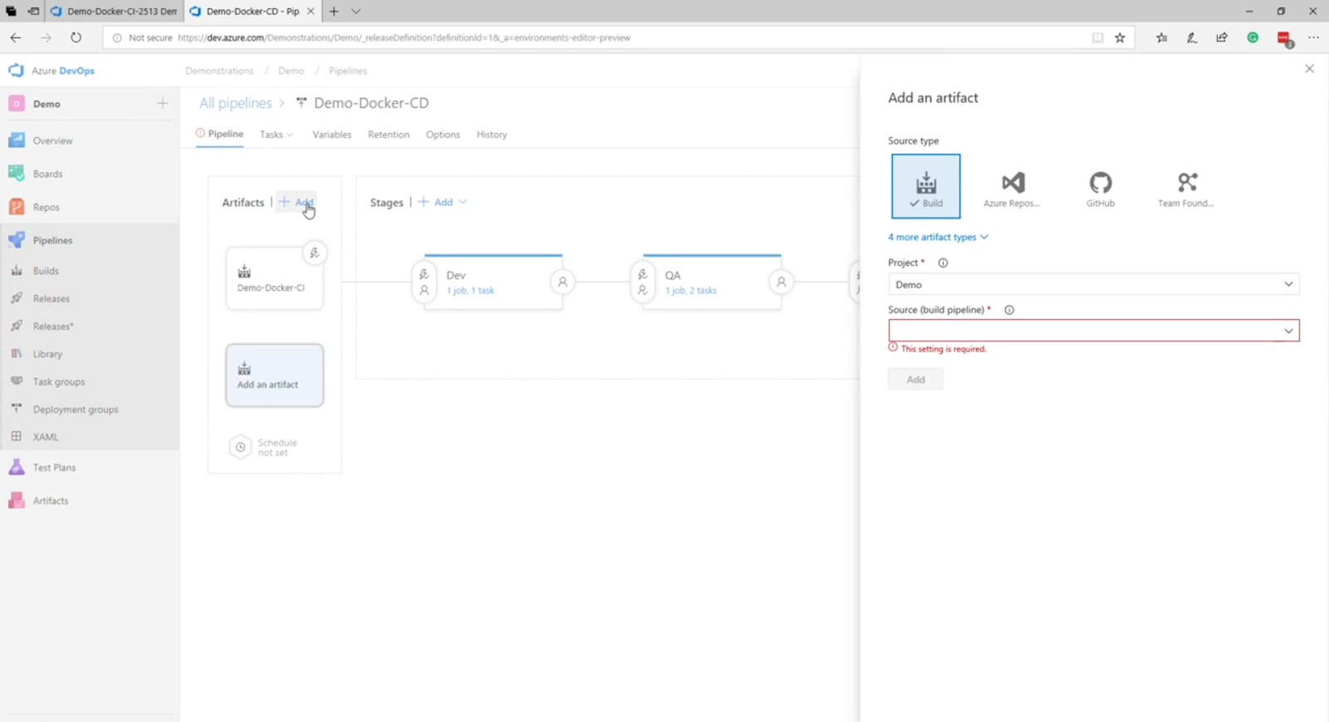Open Repos in sidebar
This screenshot has width=1329, height=722.
90,207
